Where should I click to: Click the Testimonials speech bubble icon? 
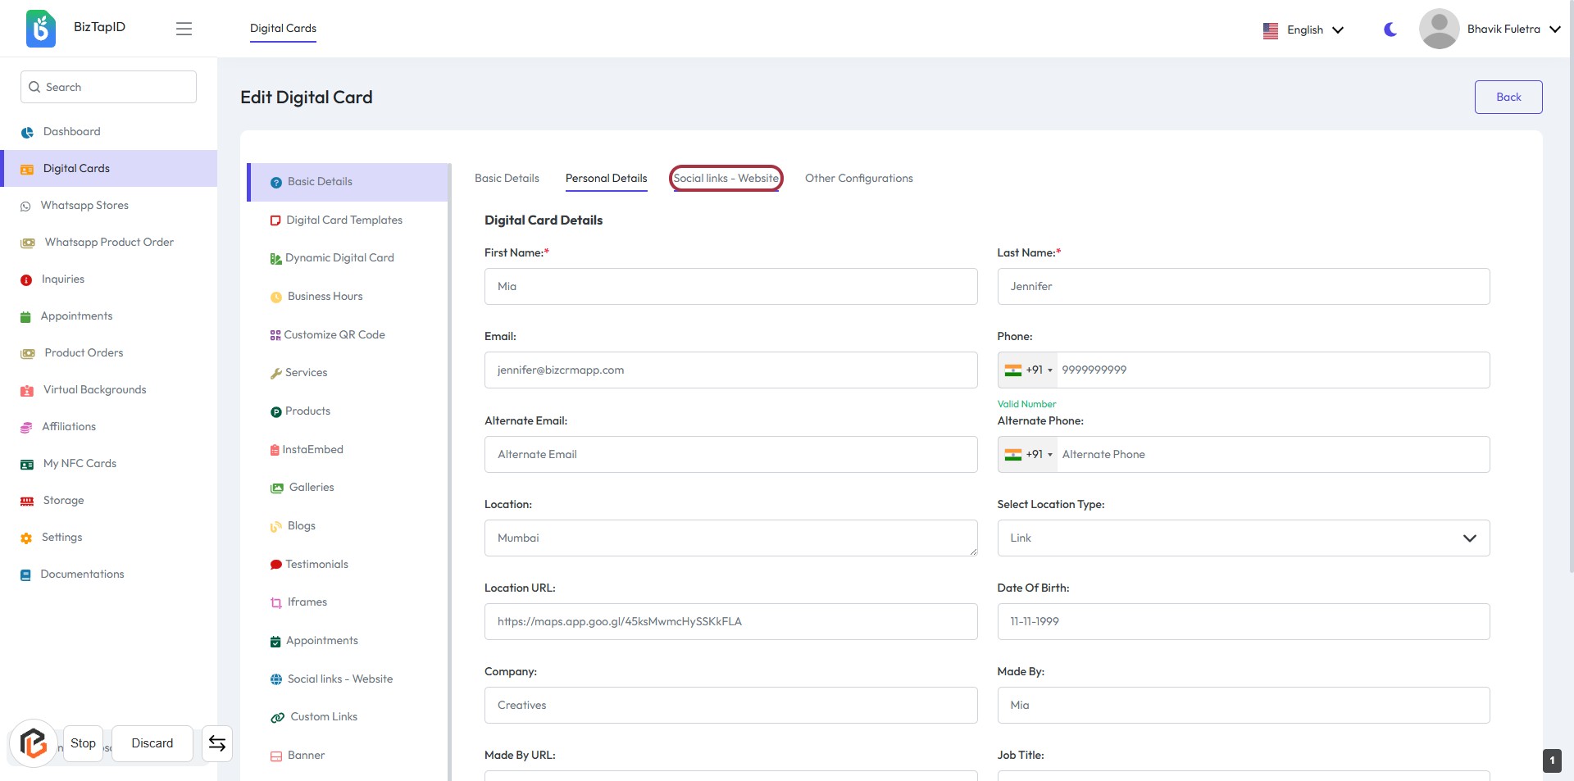pyautogui.click(x=276, y=565)
